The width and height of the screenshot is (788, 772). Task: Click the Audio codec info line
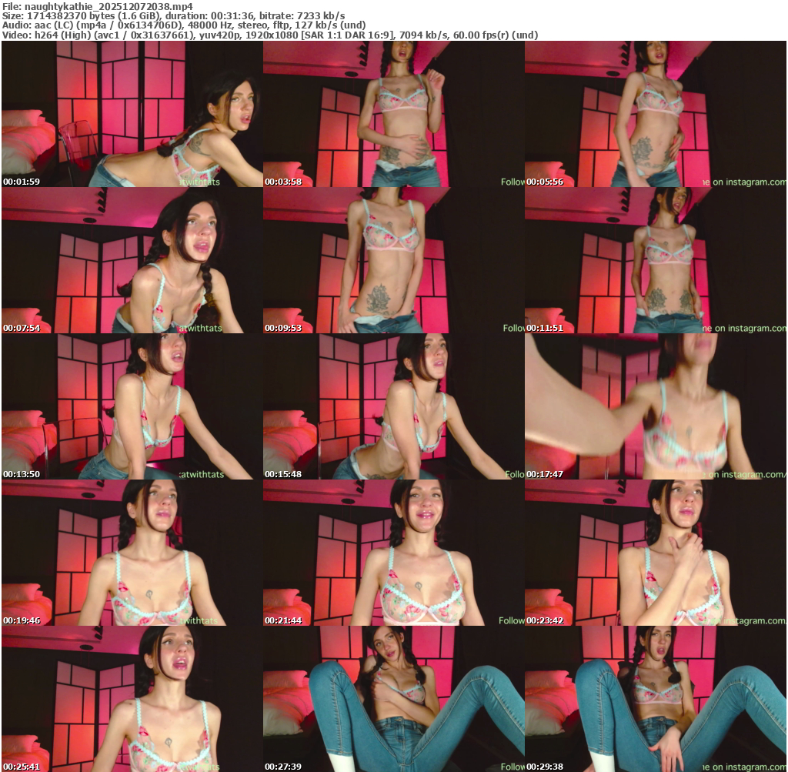pos(184,25)
